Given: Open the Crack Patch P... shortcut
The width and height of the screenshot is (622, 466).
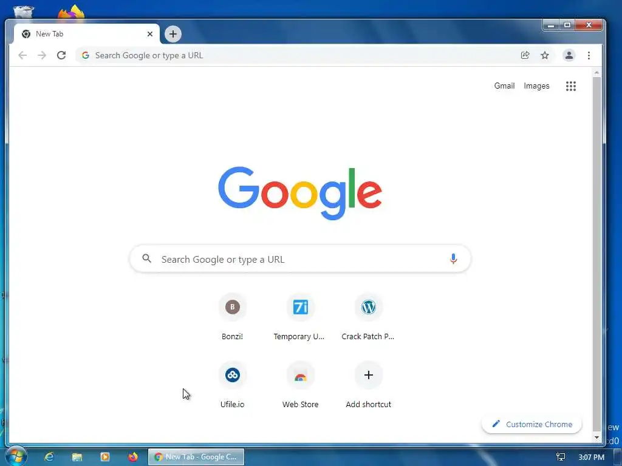Looking at the screenshot, I should coord(369,317).
